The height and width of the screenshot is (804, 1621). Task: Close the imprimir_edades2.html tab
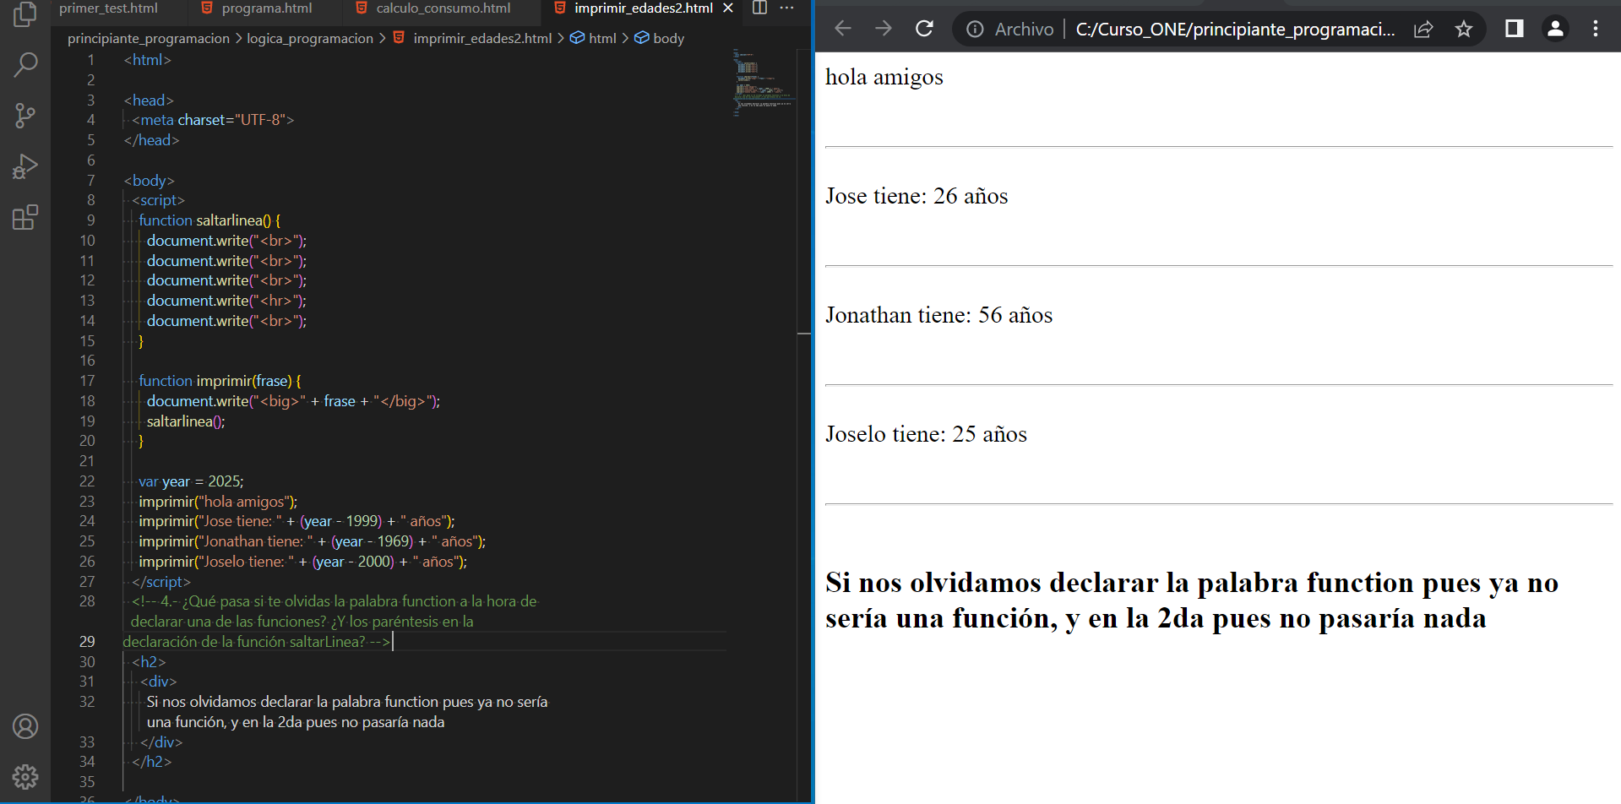pyautogui.click(x=728, y=8)
